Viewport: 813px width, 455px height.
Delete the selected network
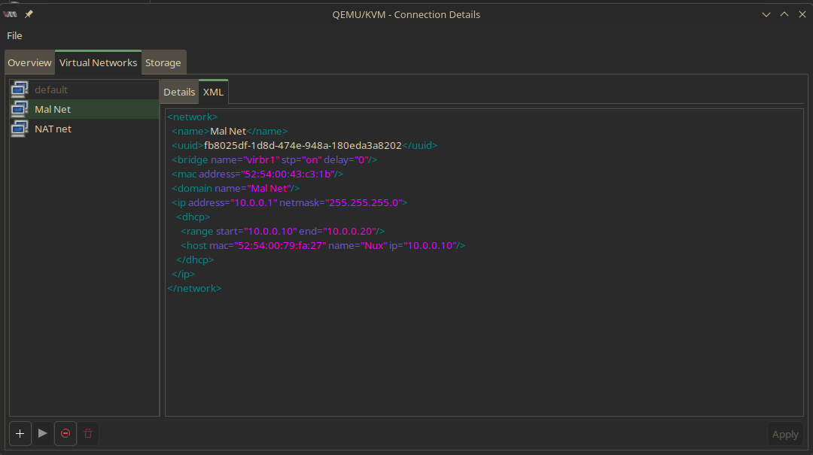click(88, 433)
